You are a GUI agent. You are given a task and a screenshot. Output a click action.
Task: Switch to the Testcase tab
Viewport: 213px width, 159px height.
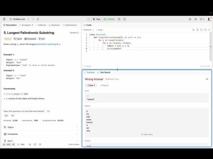click(89, 72)
